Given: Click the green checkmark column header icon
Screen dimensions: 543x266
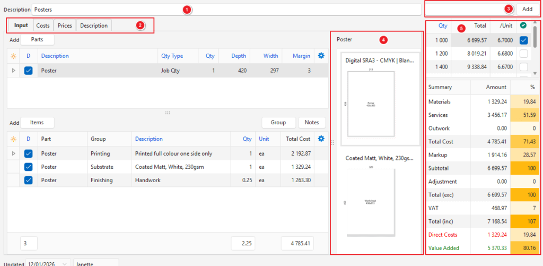Looking at the screenshot, I should pyautogui.click(x=523, y=25).
